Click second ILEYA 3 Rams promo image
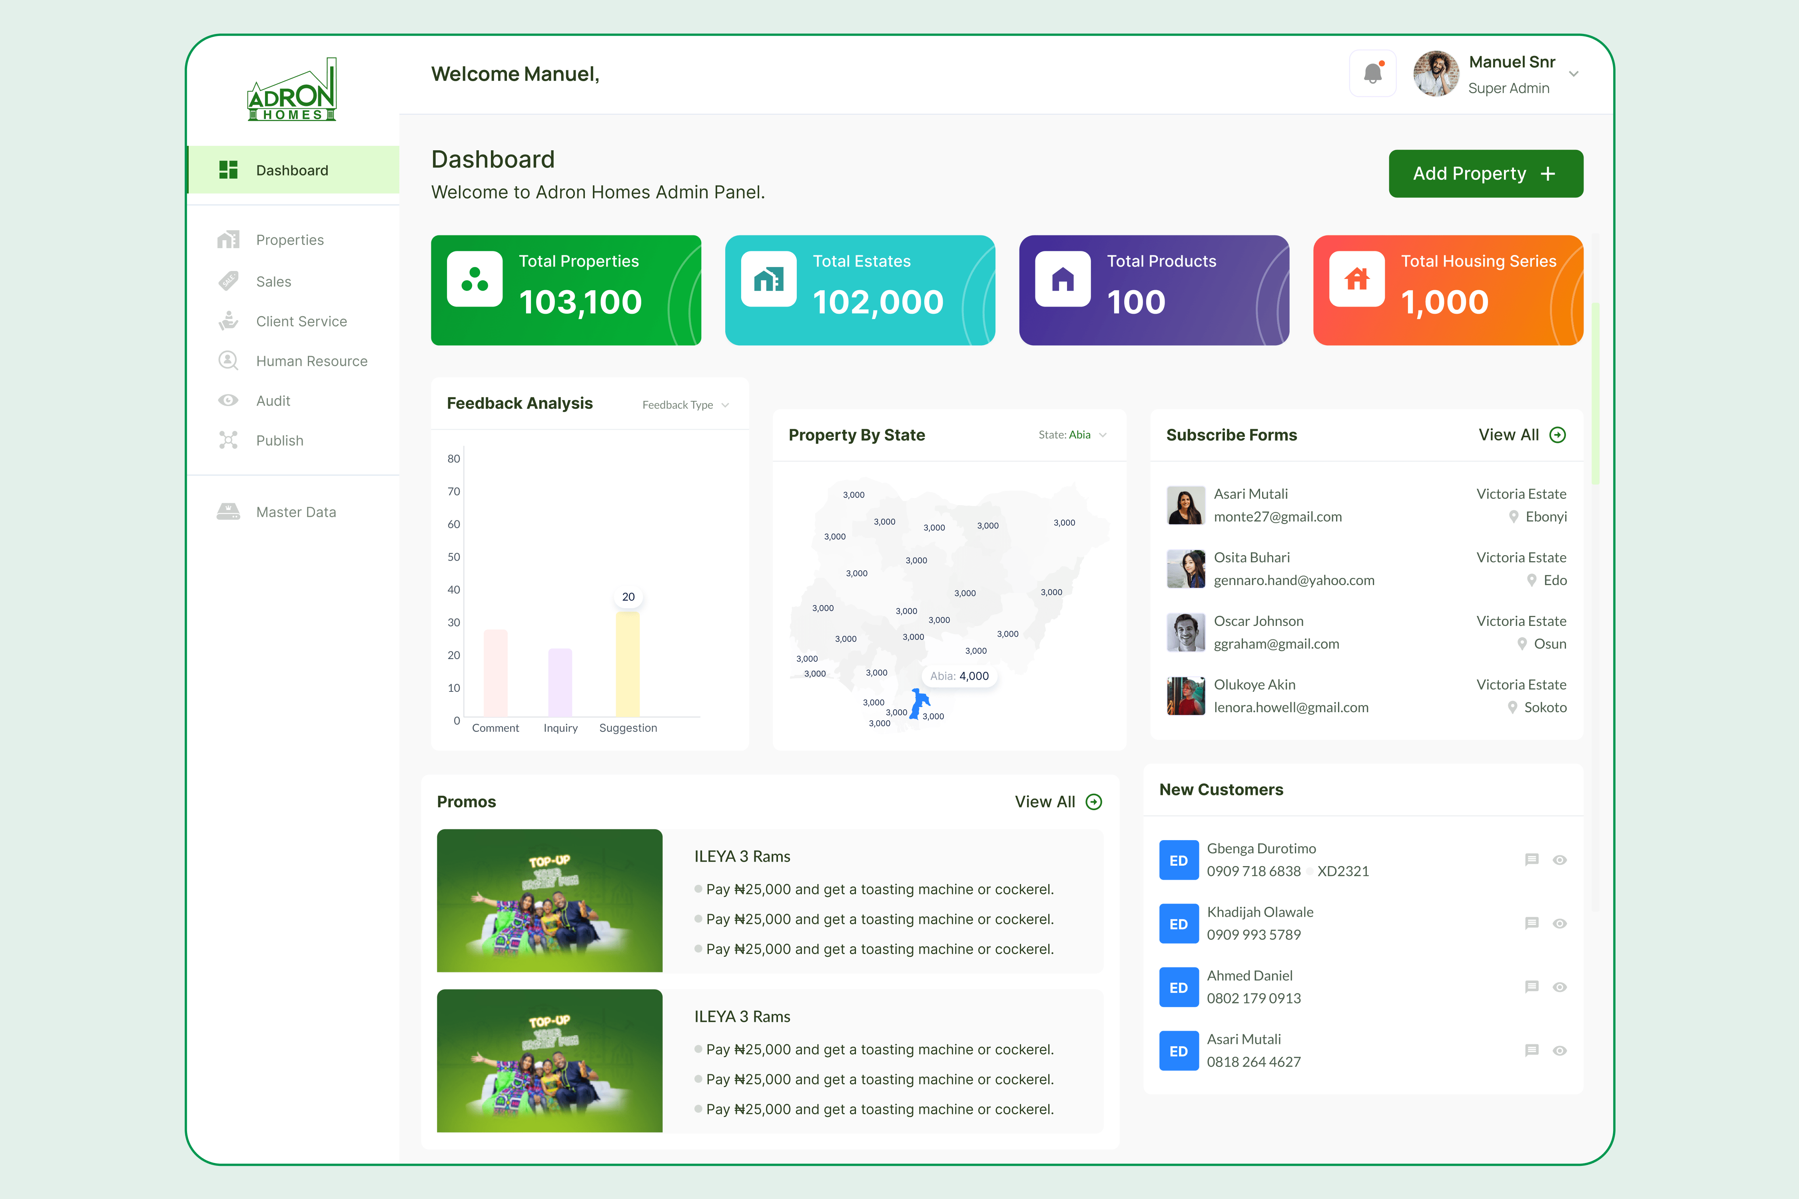Viewport: 1799px width, 1199px height. tap(549, 1061)
